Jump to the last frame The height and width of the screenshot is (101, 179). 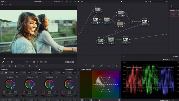pos(41,62)
